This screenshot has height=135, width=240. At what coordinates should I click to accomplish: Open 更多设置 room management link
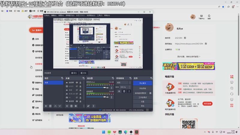click(x=189, y=57)
